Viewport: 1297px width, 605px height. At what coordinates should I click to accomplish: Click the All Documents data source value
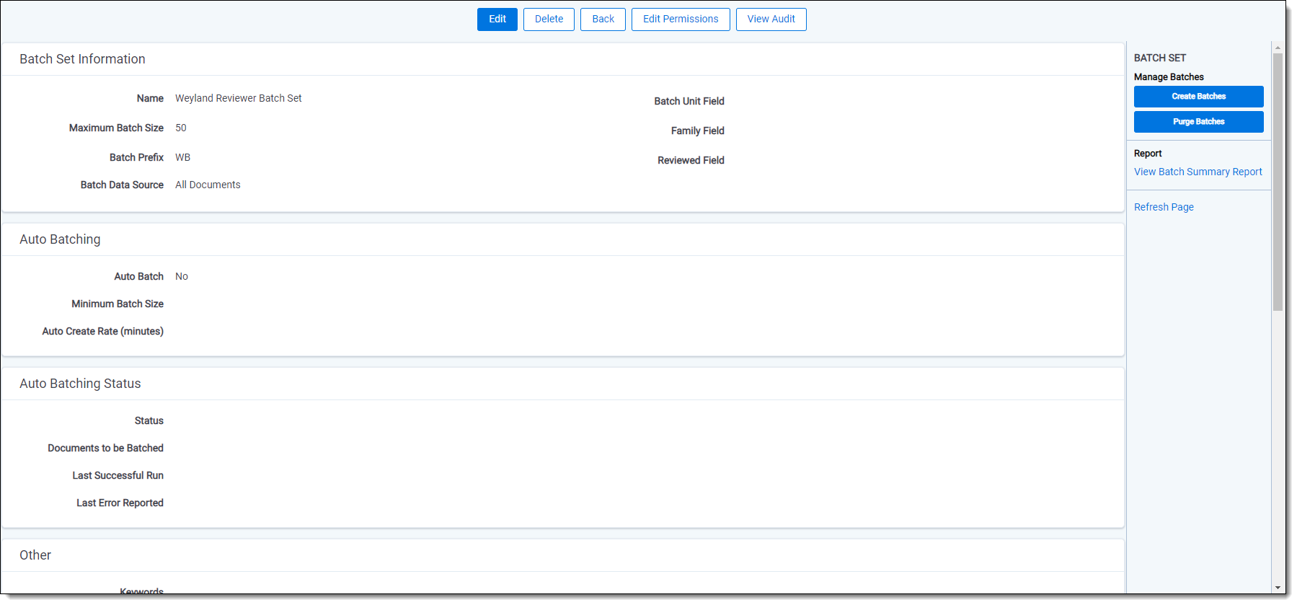(x=208, y=185)
